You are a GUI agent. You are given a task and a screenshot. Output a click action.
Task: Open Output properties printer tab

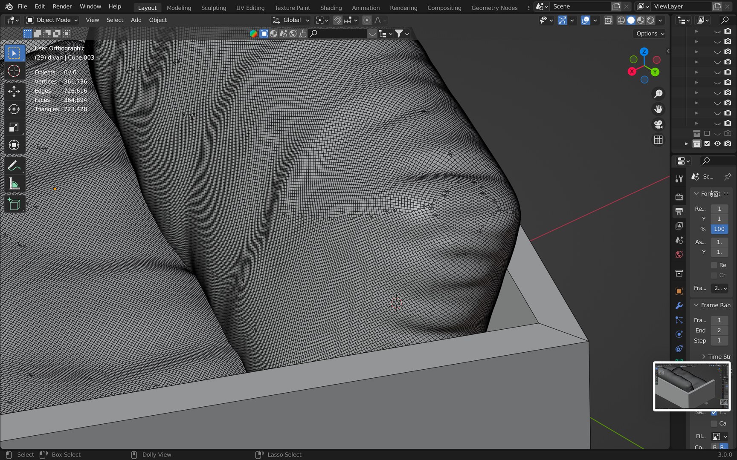(679, 211)
